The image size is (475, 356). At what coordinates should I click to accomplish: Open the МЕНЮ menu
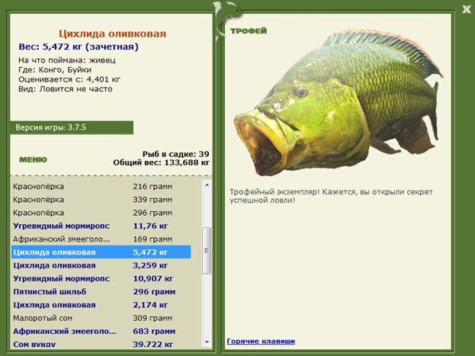click(34, 159)
